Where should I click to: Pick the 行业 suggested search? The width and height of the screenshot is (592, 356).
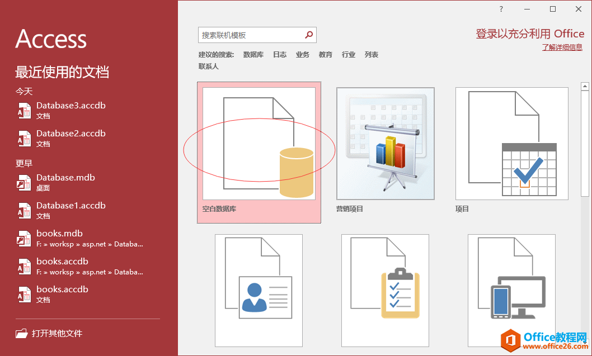coord(349,55)
